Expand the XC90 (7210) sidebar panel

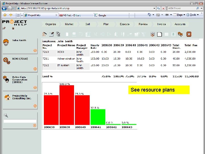[x=35, y=69]
